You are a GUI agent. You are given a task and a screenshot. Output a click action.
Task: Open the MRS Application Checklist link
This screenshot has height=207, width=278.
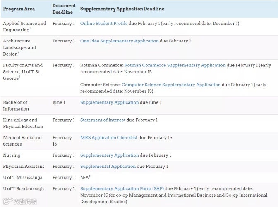point(109,138)
